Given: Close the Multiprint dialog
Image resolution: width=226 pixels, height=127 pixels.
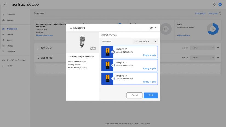Looking at the screenshot, I should point(155,28).
